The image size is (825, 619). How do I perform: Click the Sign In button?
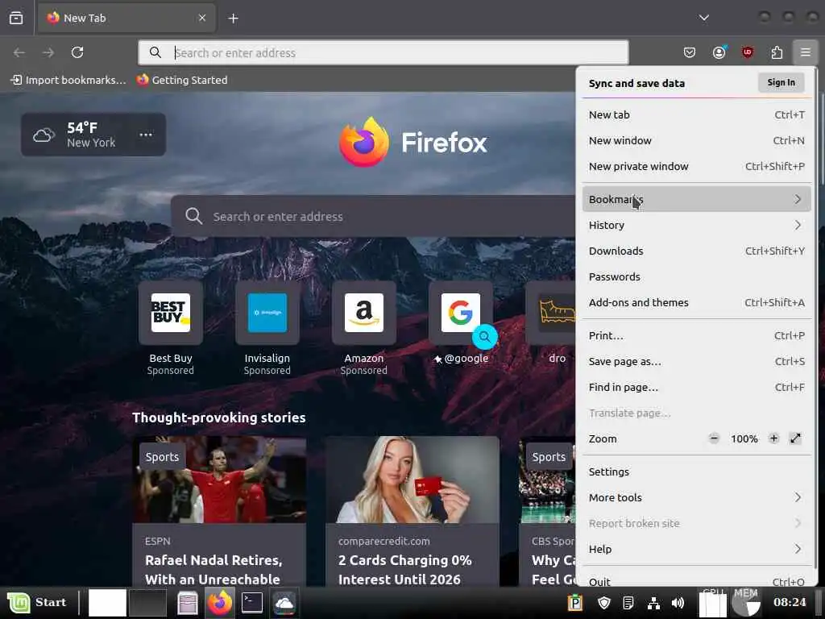781,83
